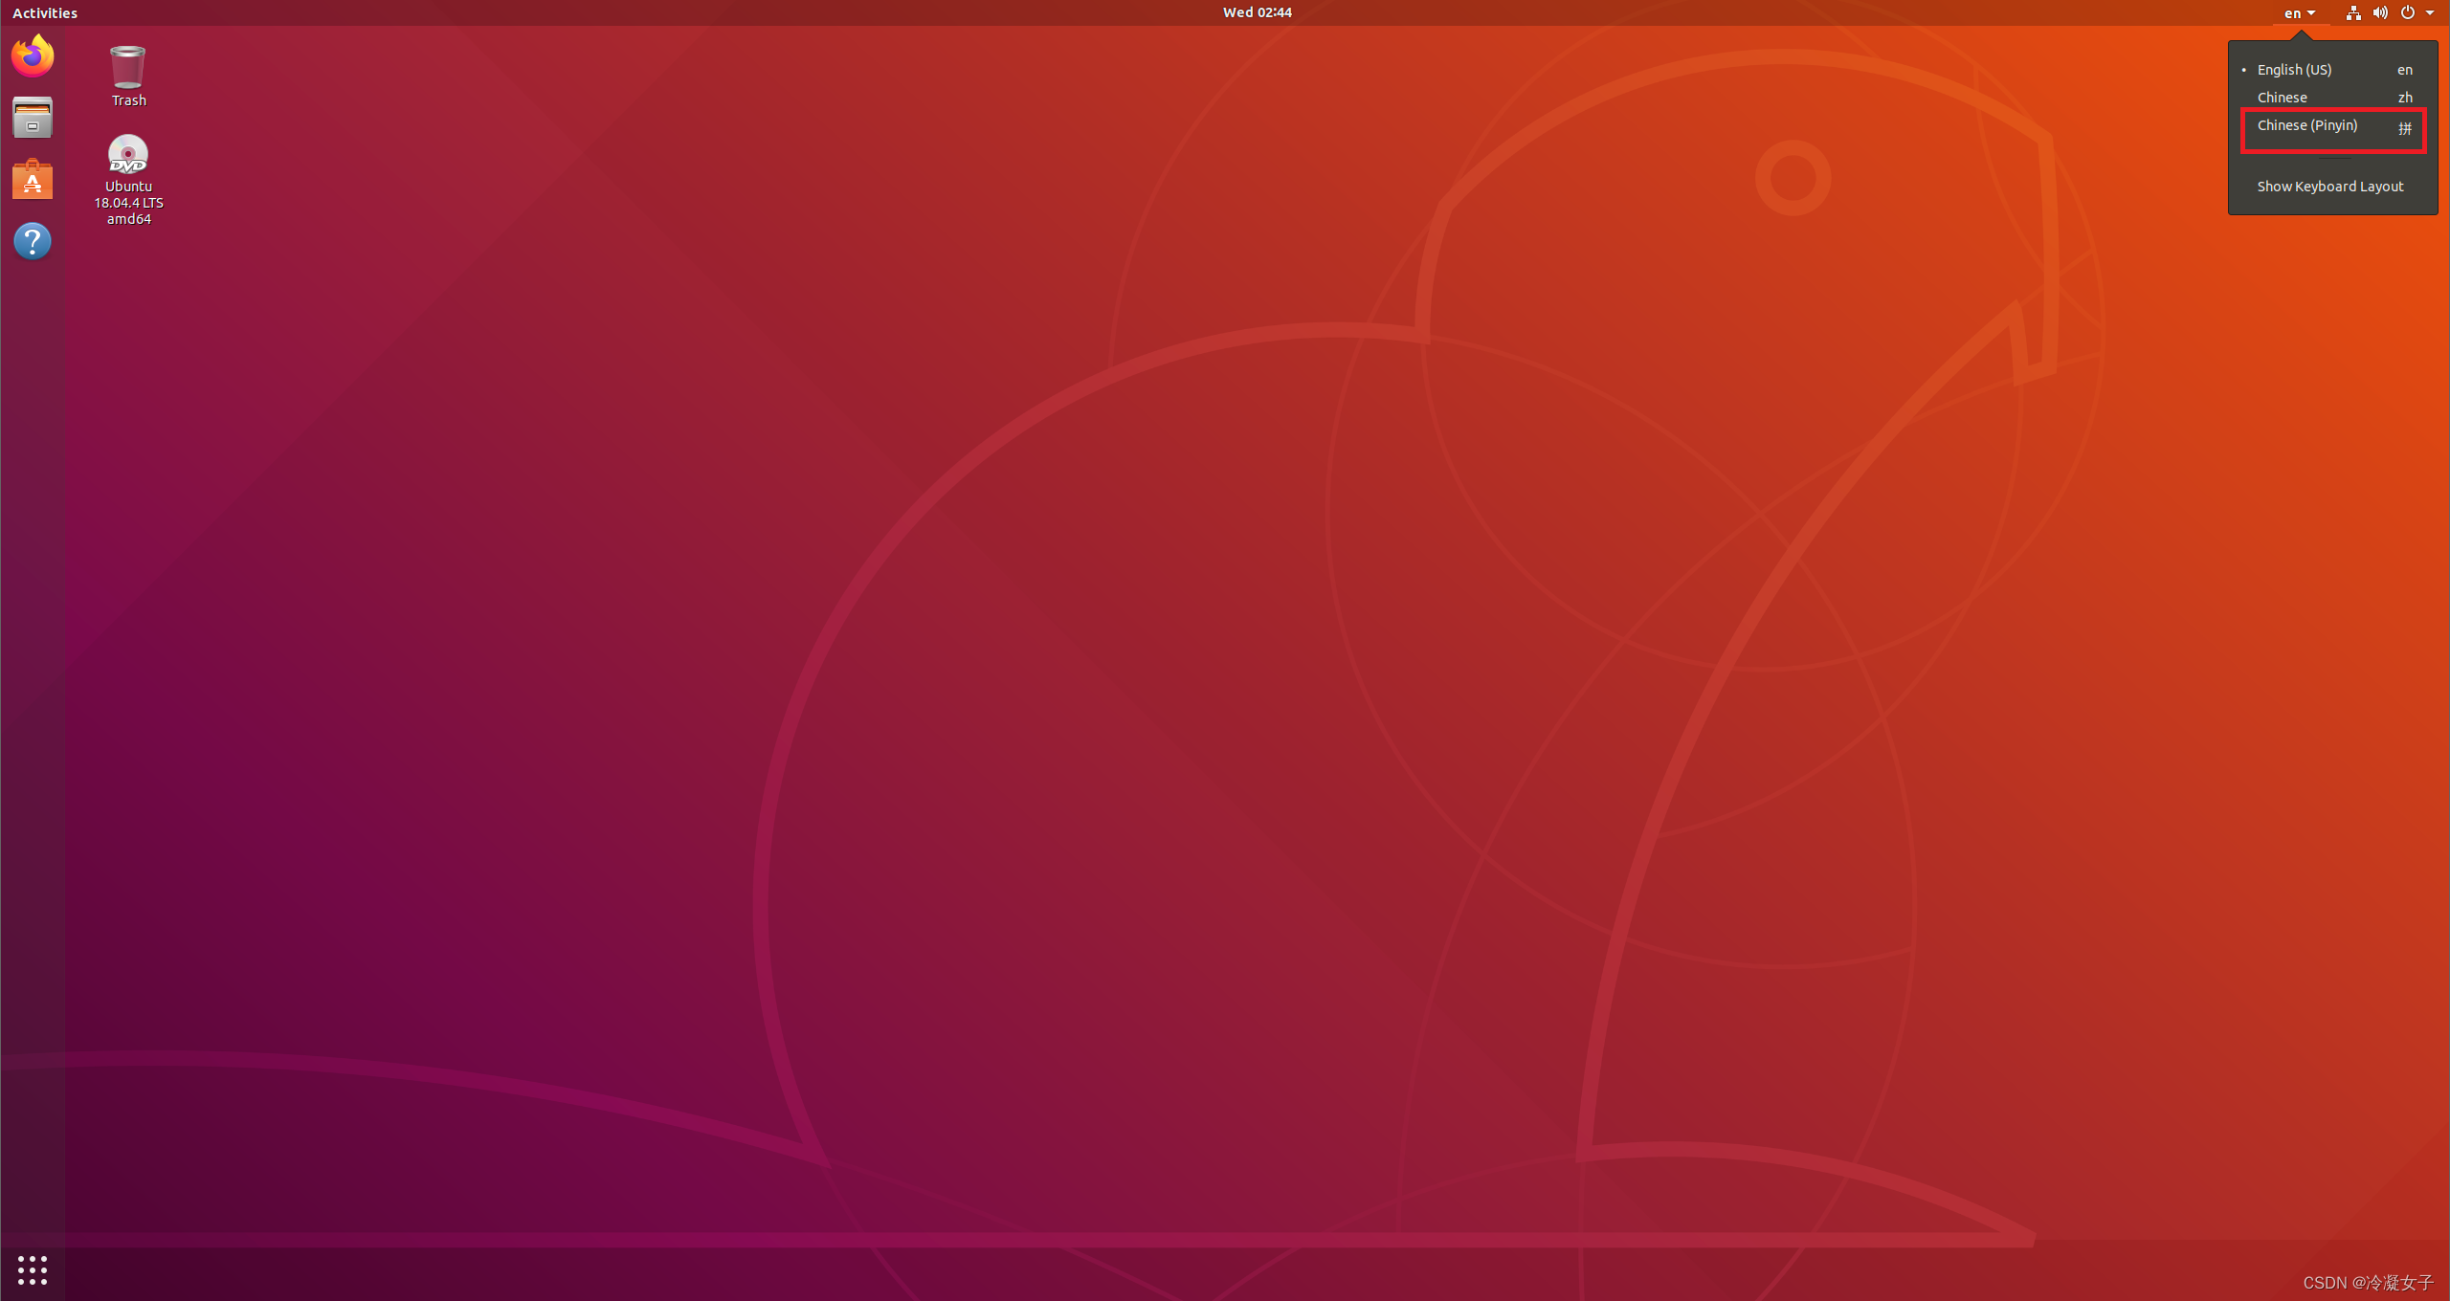Open Ubuntu Software from the dock
The image size is (2450, 1301).
coord(32,179)
